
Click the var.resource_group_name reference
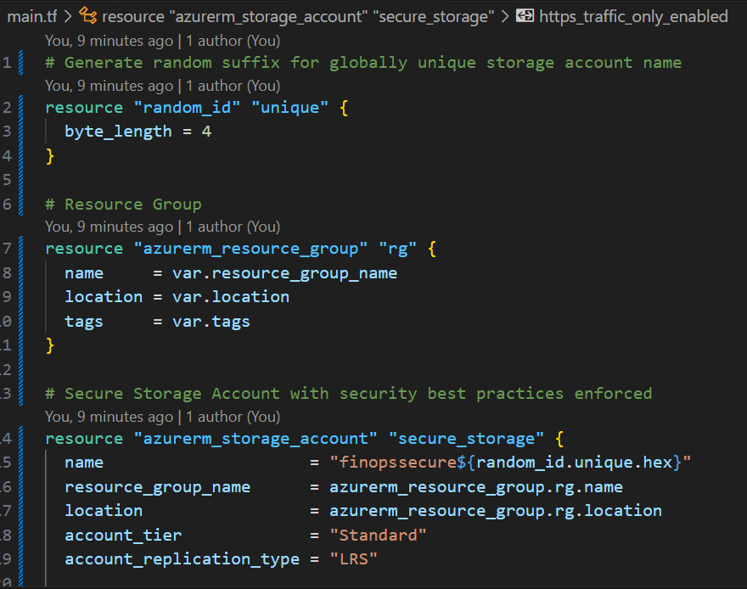click(284, 273)
